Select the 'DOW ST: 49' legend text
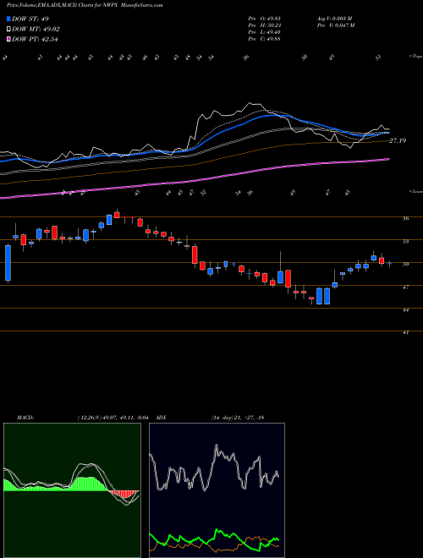The image size is (423, 558). tap(30, 19)
